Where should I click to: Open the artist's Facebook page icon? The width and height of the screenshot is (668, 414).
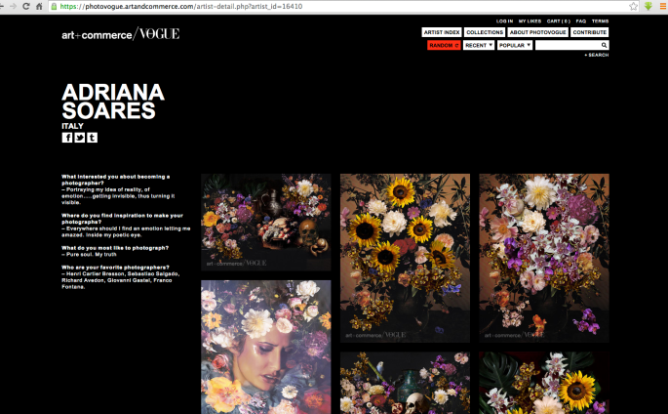coord(67,138)
